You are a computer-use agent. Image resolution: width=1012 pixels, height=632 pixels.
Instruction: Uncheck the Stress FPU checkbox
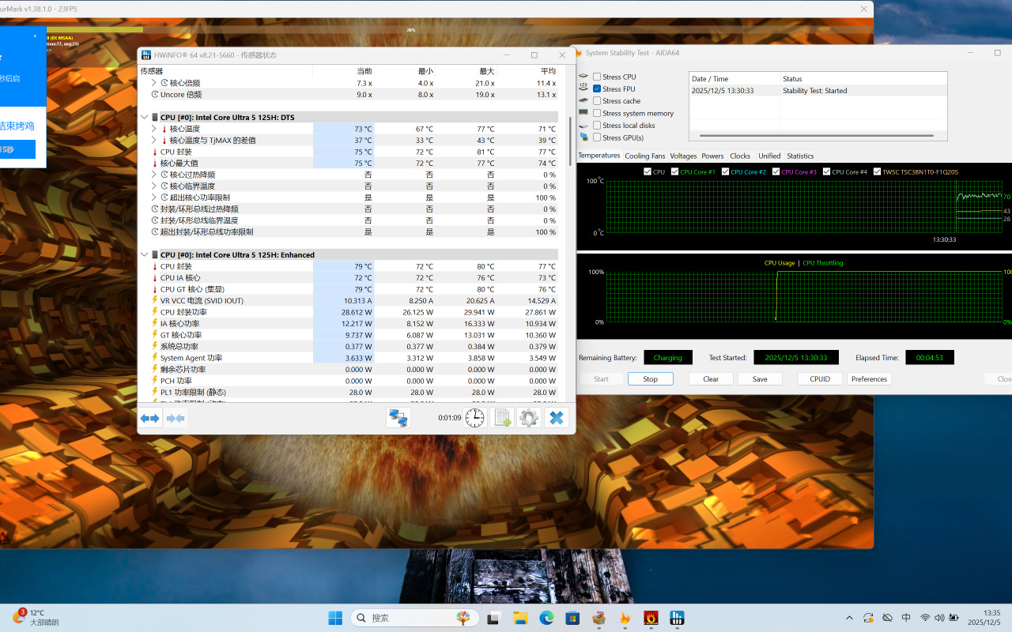coord(597,89)
